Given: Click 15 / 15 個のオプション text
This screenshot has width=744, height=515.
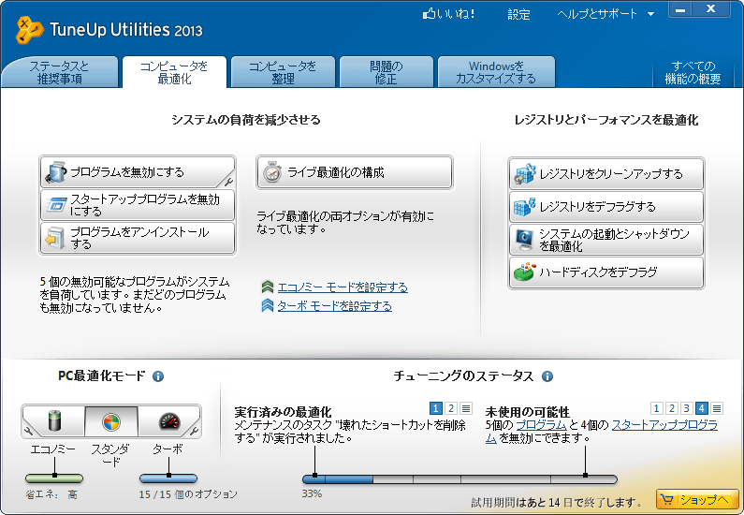Looking at the screenshot, I should [x=188, y=494].
